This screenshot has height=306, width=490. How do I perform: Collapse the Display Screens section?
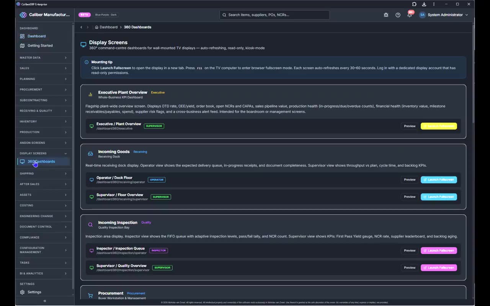pyautogui.click(x=44, y=153)
